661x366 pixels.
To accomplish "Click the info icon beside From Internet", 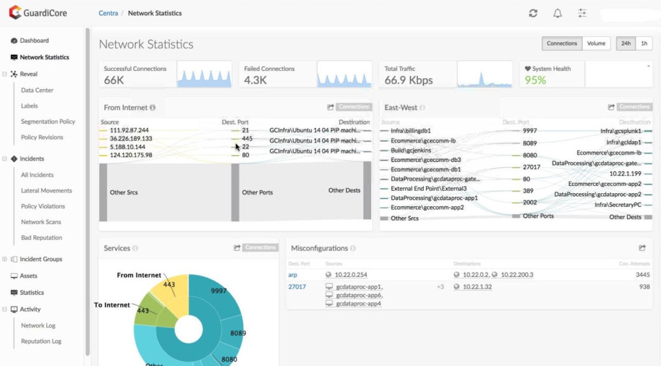I will pos(153,108).
